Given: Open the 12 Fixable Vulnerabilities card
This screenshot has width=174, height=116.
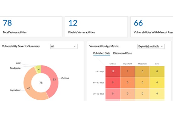Looking at the screenshot, I should [96, 27].
